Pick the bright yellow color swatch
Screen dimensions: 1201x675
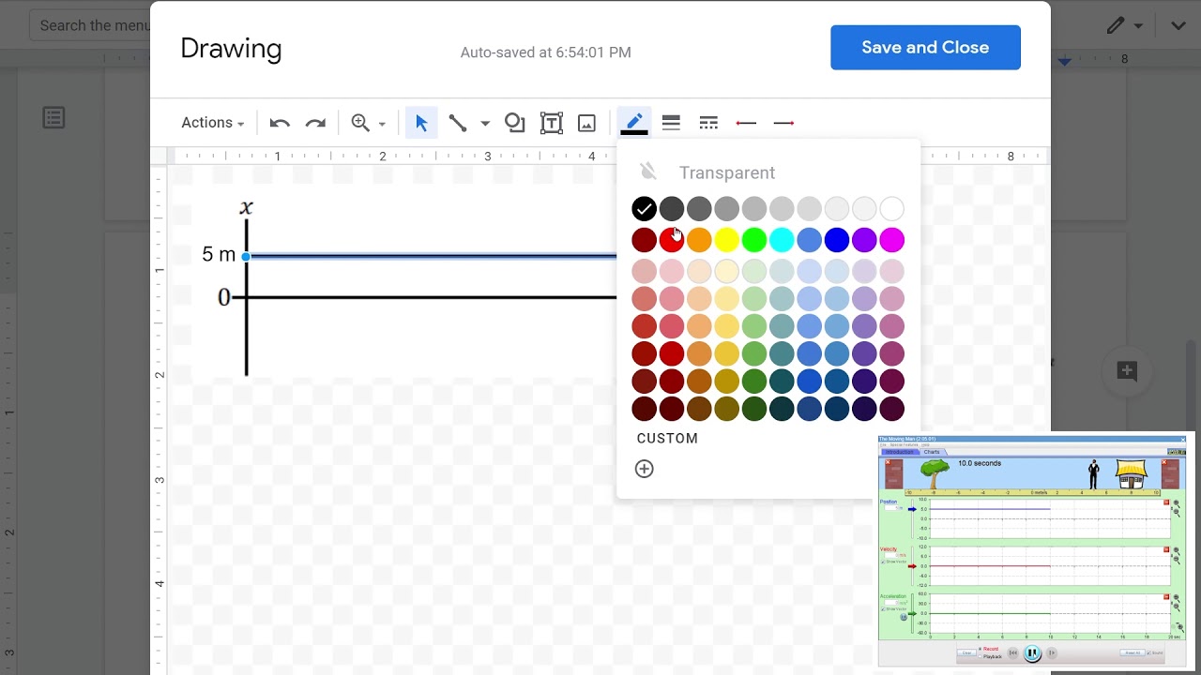coord(726,240)
